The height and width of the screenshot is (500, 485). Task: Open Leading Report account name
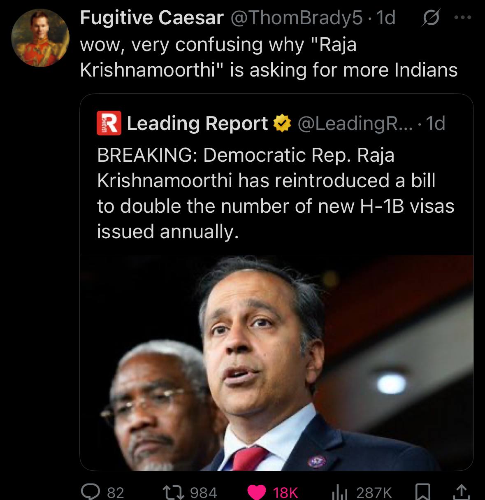point(197,123)
